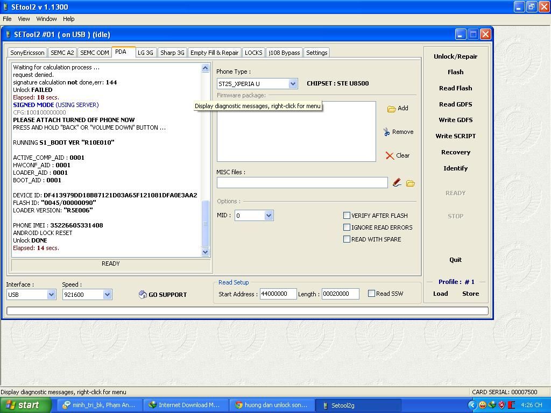The width and height of the screenshot is (551, 413).
Task: Click the Write GDFS button
Action: click(x=455, y=120)
